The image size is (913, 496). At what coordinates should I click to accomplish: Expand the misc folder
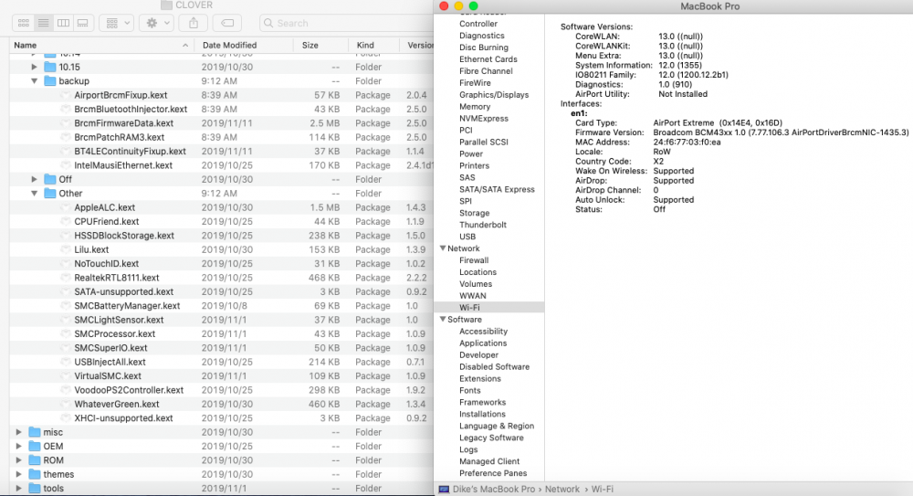click(x=18, y=432)
